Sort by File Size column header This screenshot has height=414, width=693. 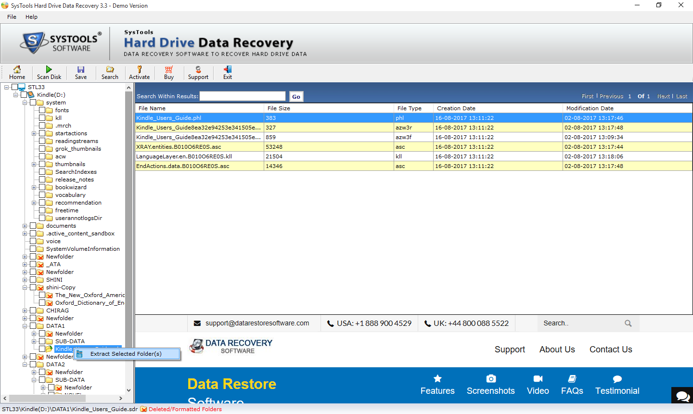[x=329, y=108]
